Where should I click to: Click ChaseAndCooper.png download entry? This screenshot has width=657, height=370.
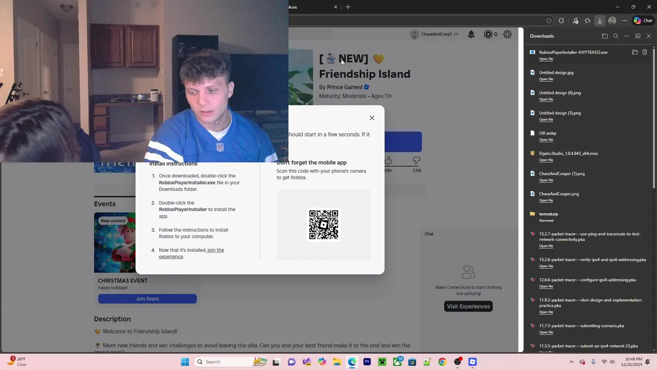[x=589, y=197]
